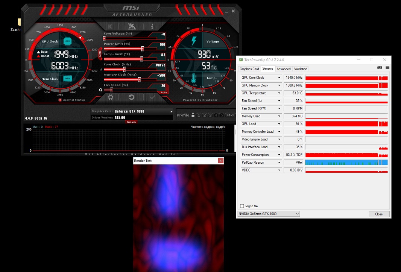Click the thermometer Temp icon
The image size is (401, 272).
click(194, 78)
